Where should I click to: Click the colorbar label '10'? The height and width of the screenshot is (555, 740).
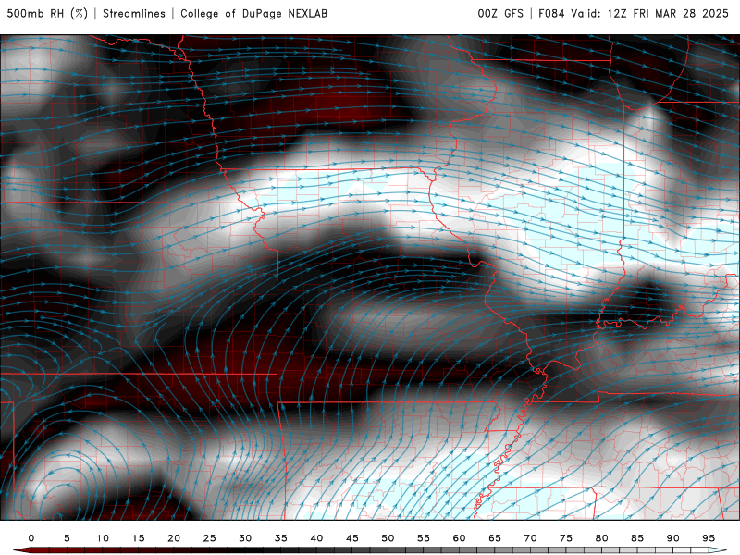[103, 538]
